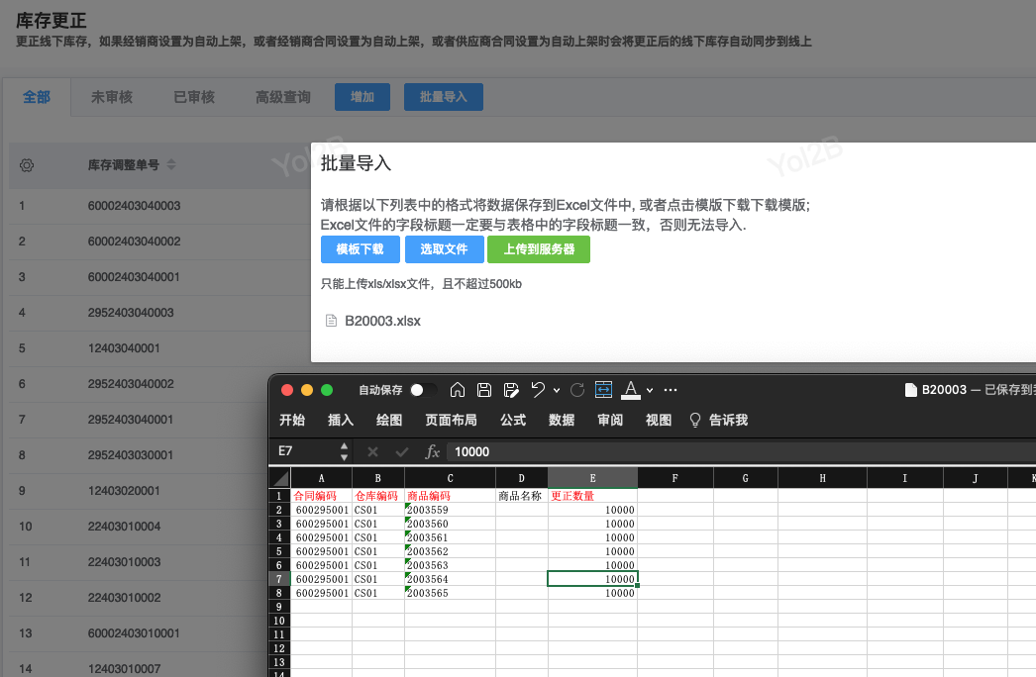Click the 模板下载 button

point(360,249)
